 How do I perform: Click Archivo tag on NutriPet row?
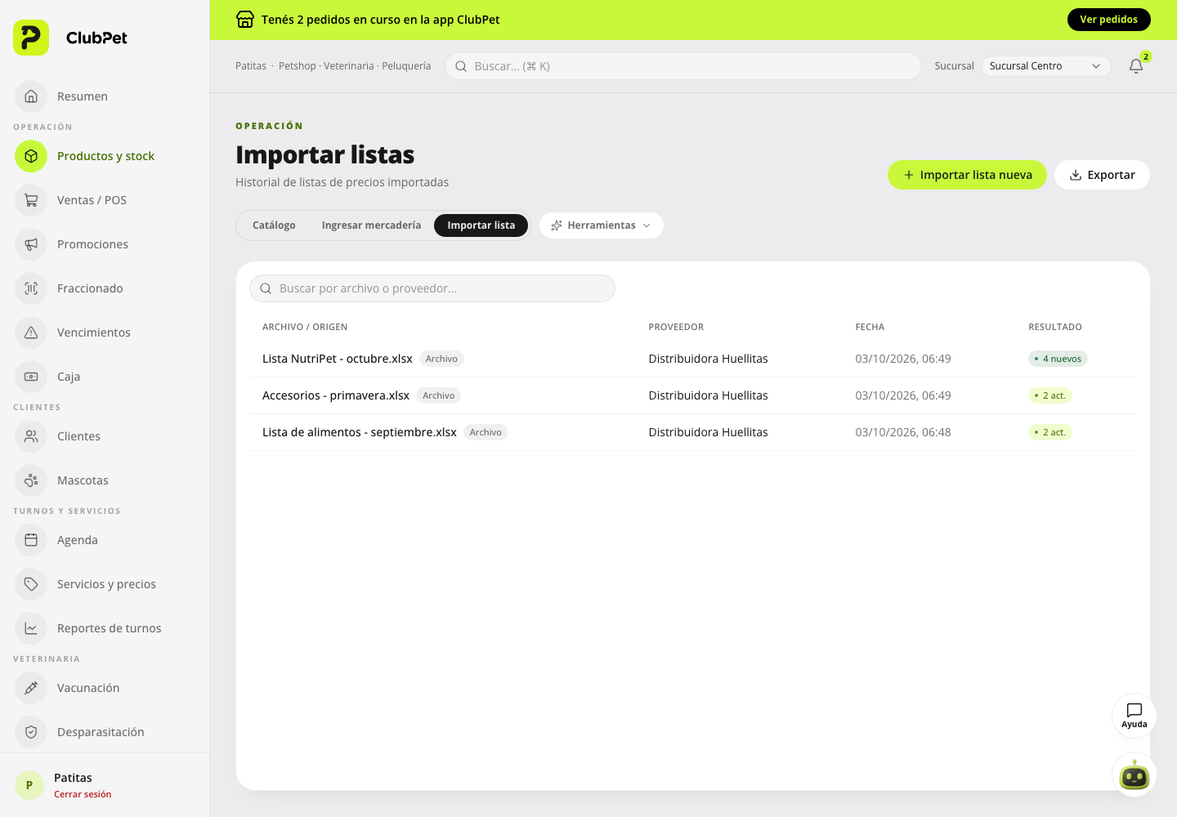pyautogui.click(x=441, y=359)
